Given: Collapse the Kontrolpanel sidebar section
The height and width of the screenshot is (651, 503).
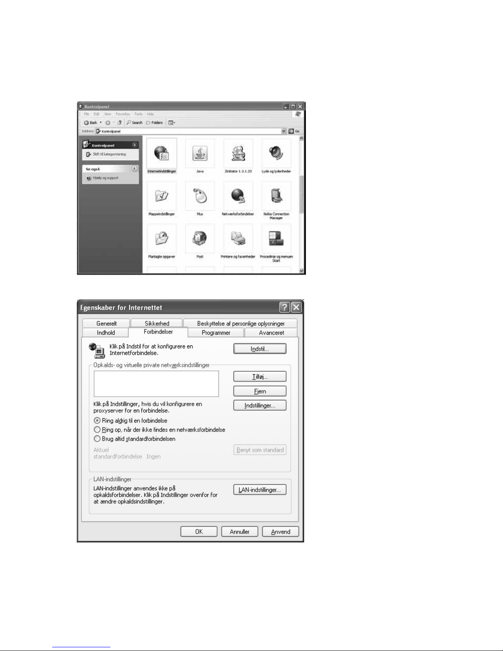Looking at the screenshot, I should point(134,145).
